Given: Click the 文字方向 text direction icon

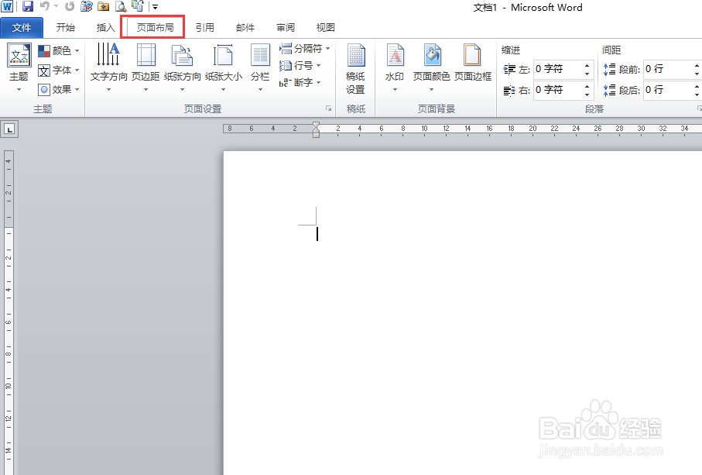Looking at the screenshot, I should coord(108,54).
